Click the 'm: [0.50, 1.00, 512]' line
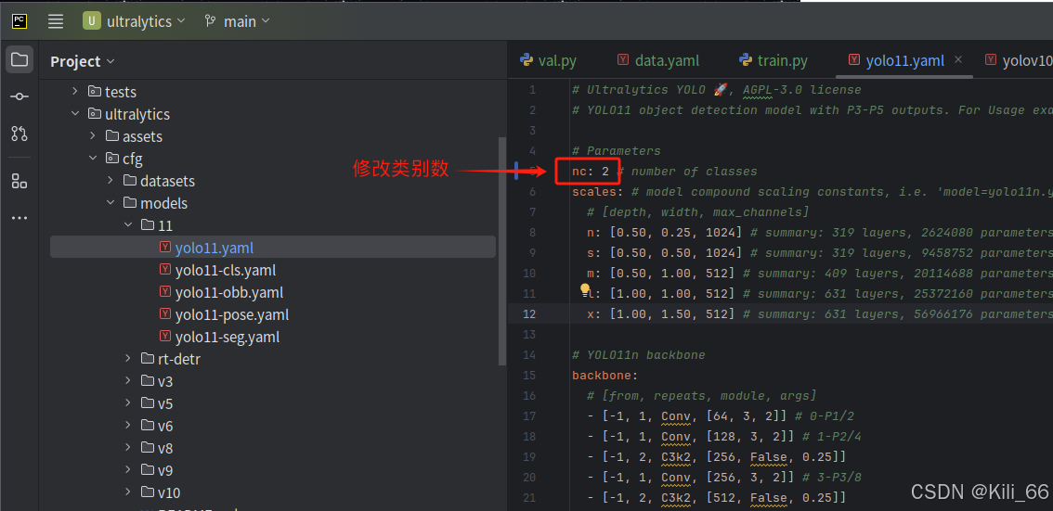Image resolution: width=1053 pixels, height=511 pixels. click(x=820, y=274)
